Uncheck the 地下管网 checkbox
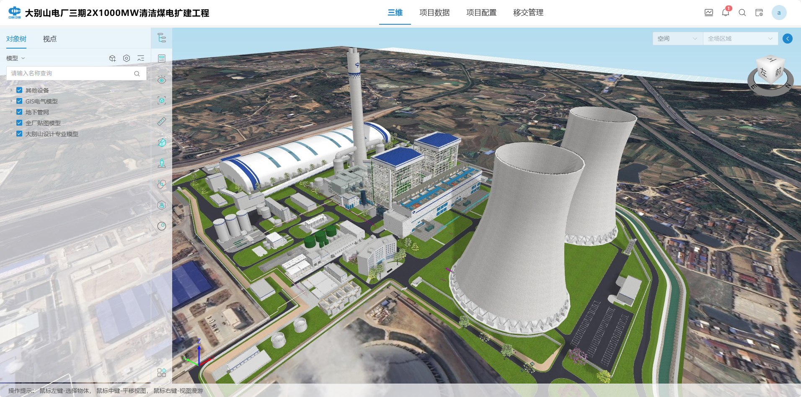Screen dimensions: 801x397 coord(19,112)
